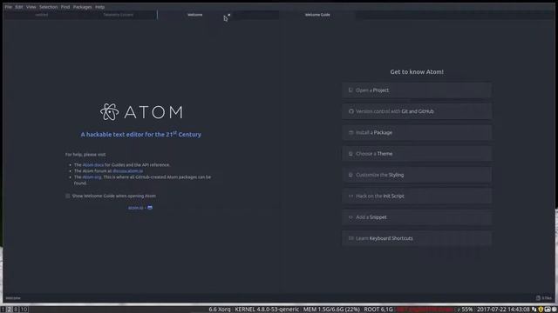558x313 pixels.
Task: Click the Welcome status bar file name
Action: pos(13,298)
